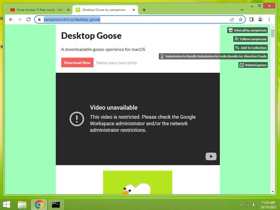Click the page scrollbar thumb
The image size is (280, 210).
[x=273, y=33]
